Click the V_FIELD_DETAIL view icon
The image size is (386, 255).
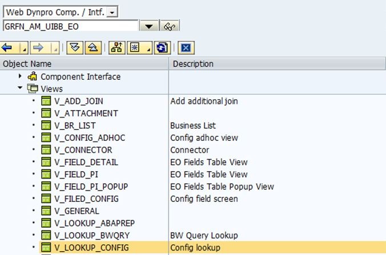(46, 162)
